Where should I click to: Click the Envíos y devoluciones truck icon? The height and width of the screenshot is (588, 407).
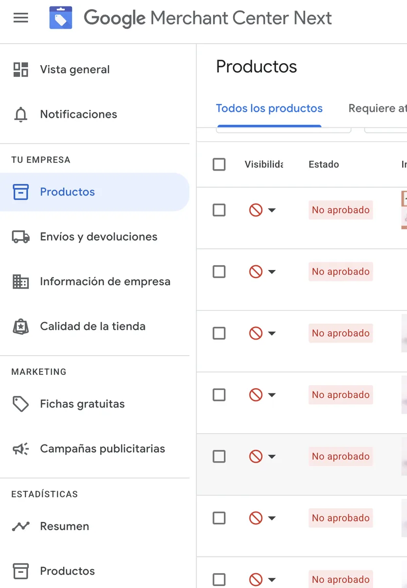21,237
